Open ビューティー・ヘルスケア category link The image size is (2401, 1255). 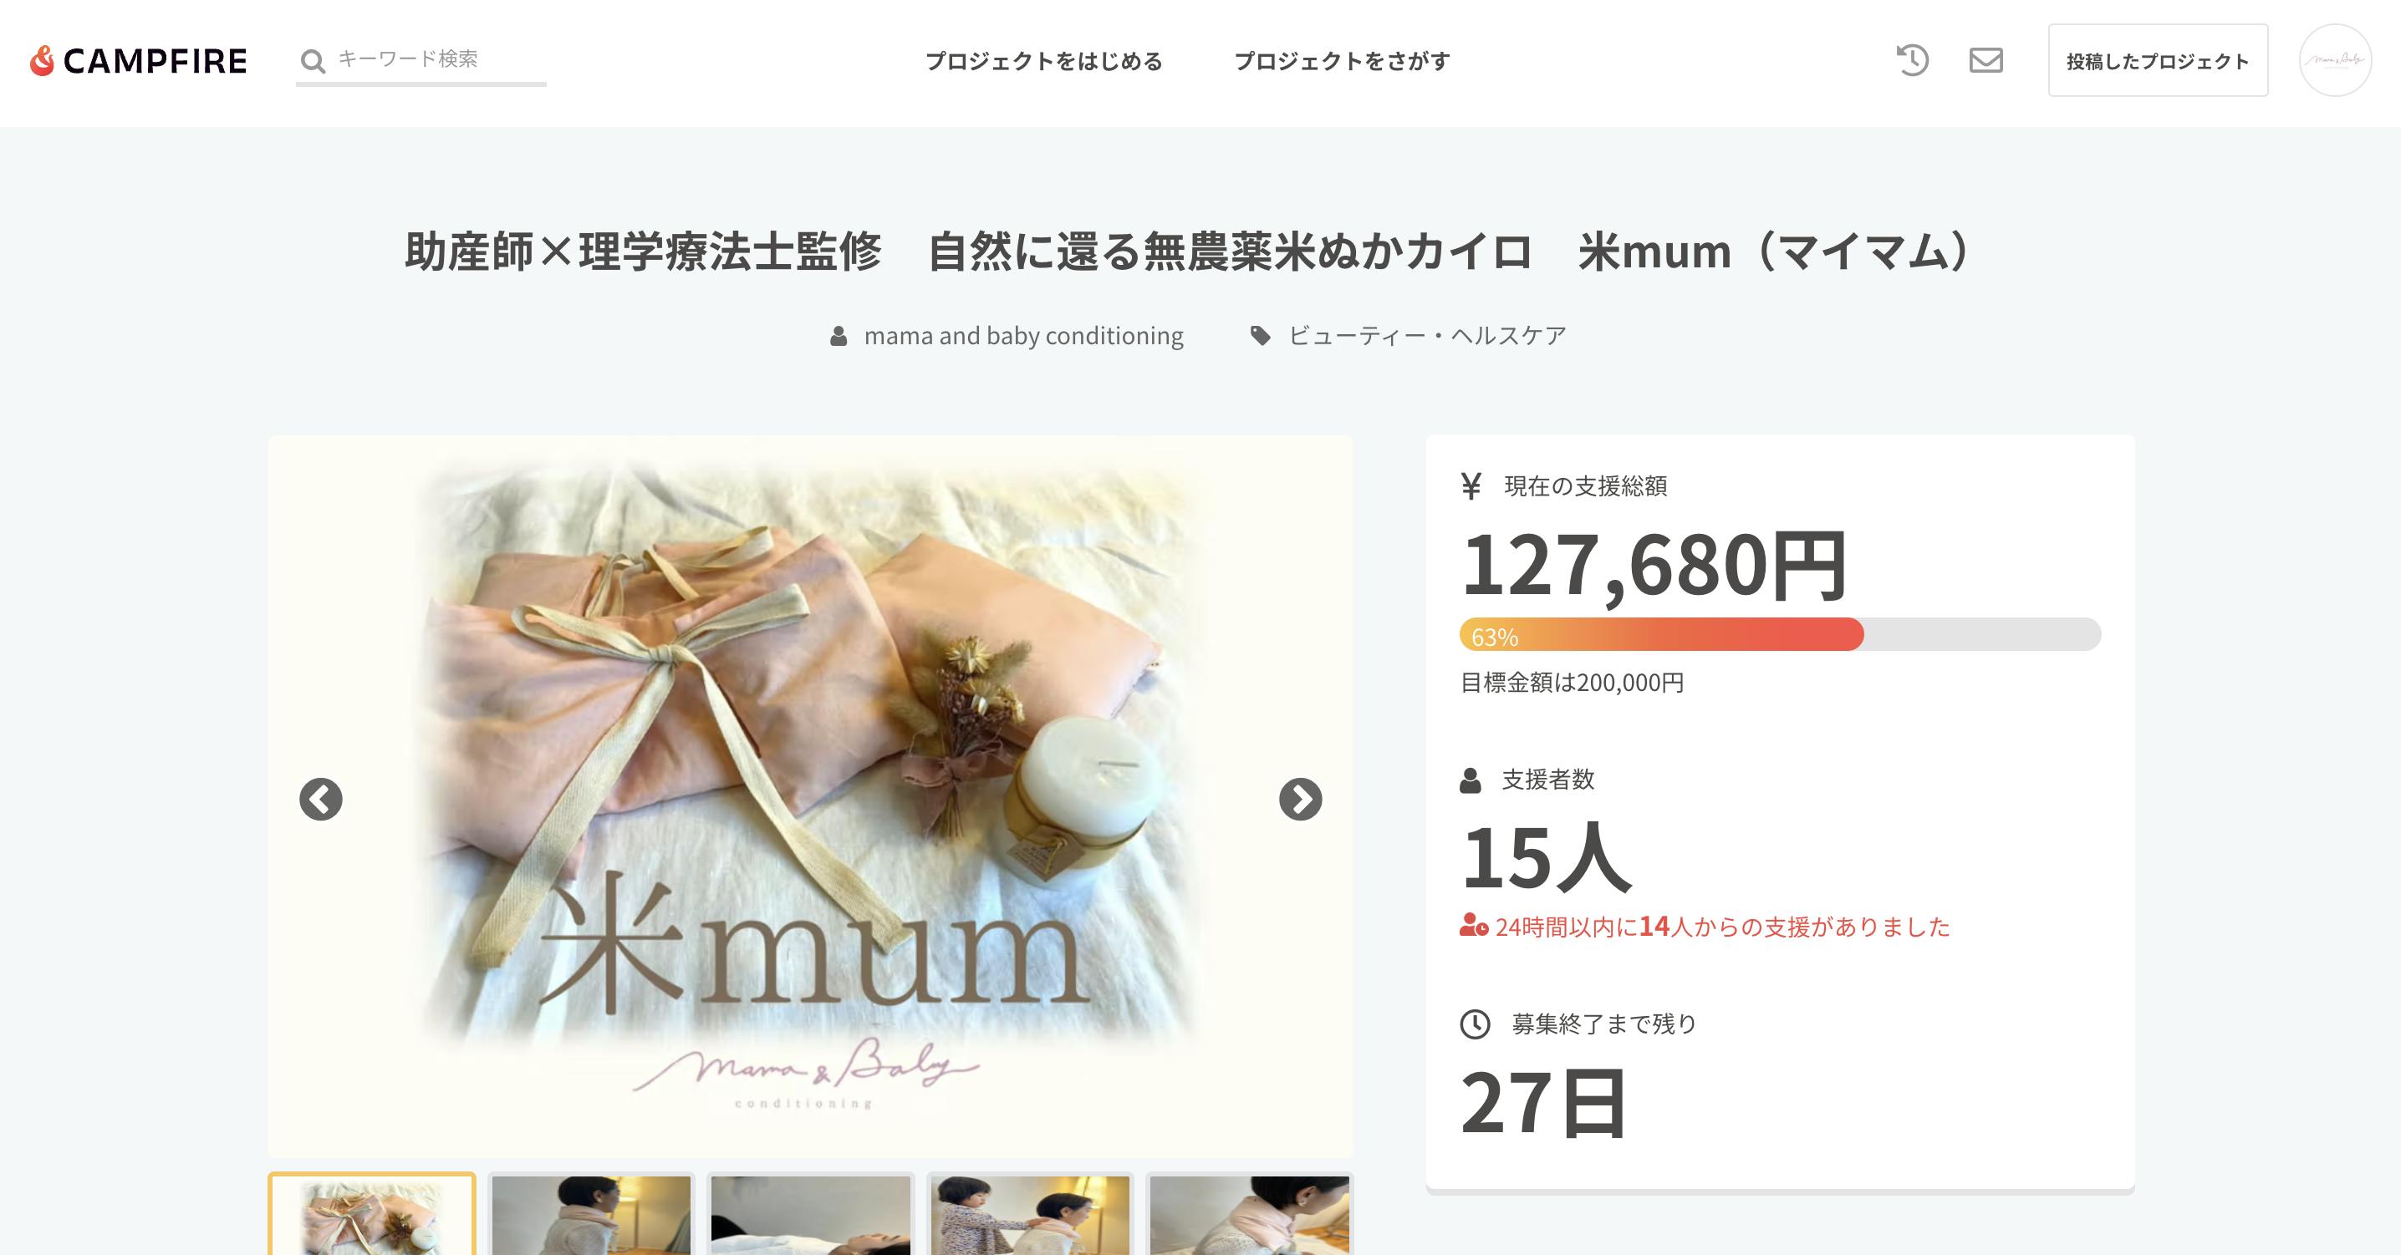[1427, 335]
